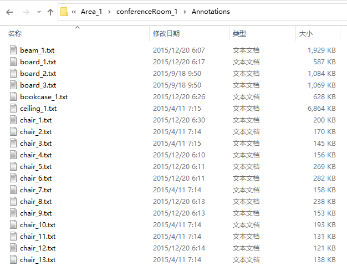Select file name chair_13.txt
Viewport: 347px width, 266px height.
coord(38,260)
